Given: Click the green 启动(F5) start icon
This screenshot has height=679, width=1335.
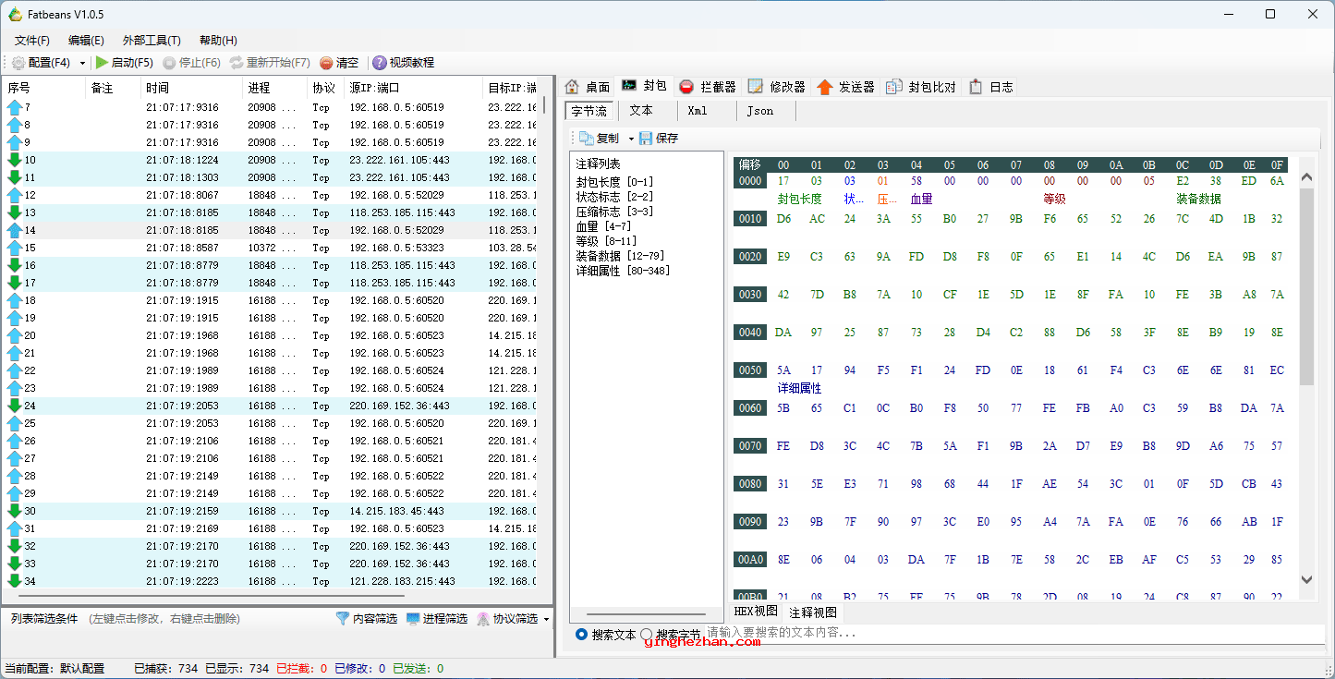Looking at the screenshot, I should tap(102, 63).
